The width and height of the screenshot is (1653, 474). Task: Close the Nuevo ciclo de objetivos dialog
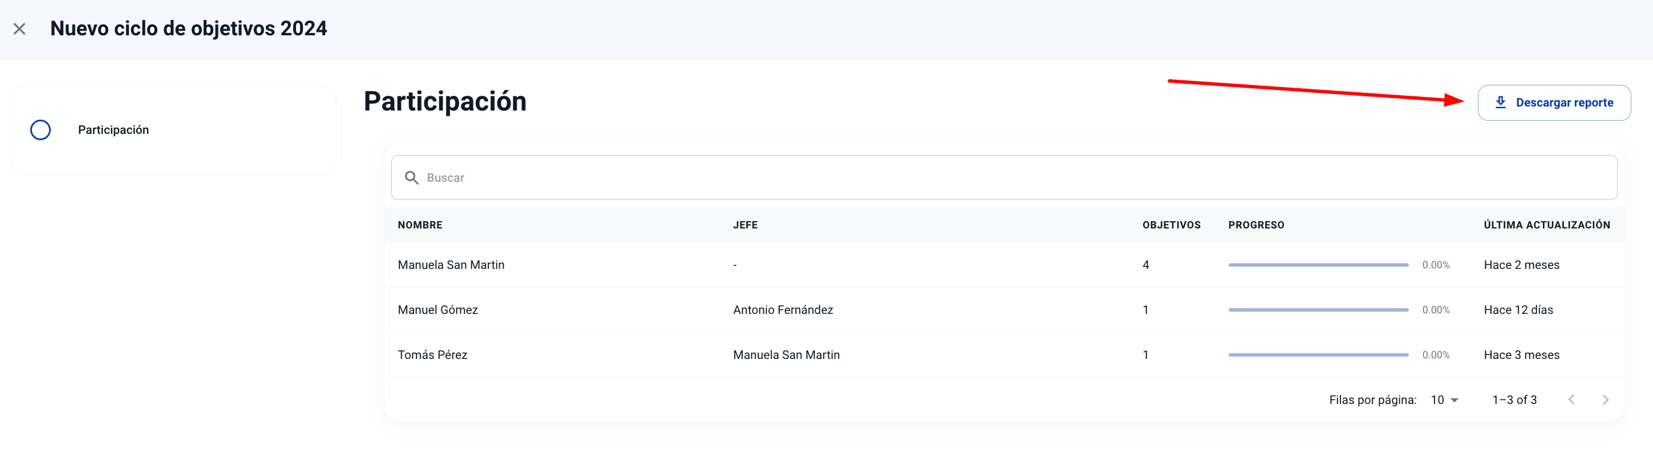tap(19, 29)
